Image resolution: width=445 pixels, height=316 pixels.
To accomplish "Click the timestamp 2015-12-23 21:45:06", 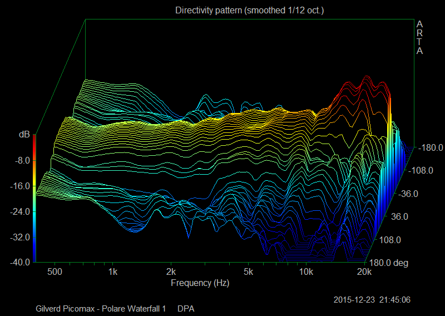I will tap(372, 300).
